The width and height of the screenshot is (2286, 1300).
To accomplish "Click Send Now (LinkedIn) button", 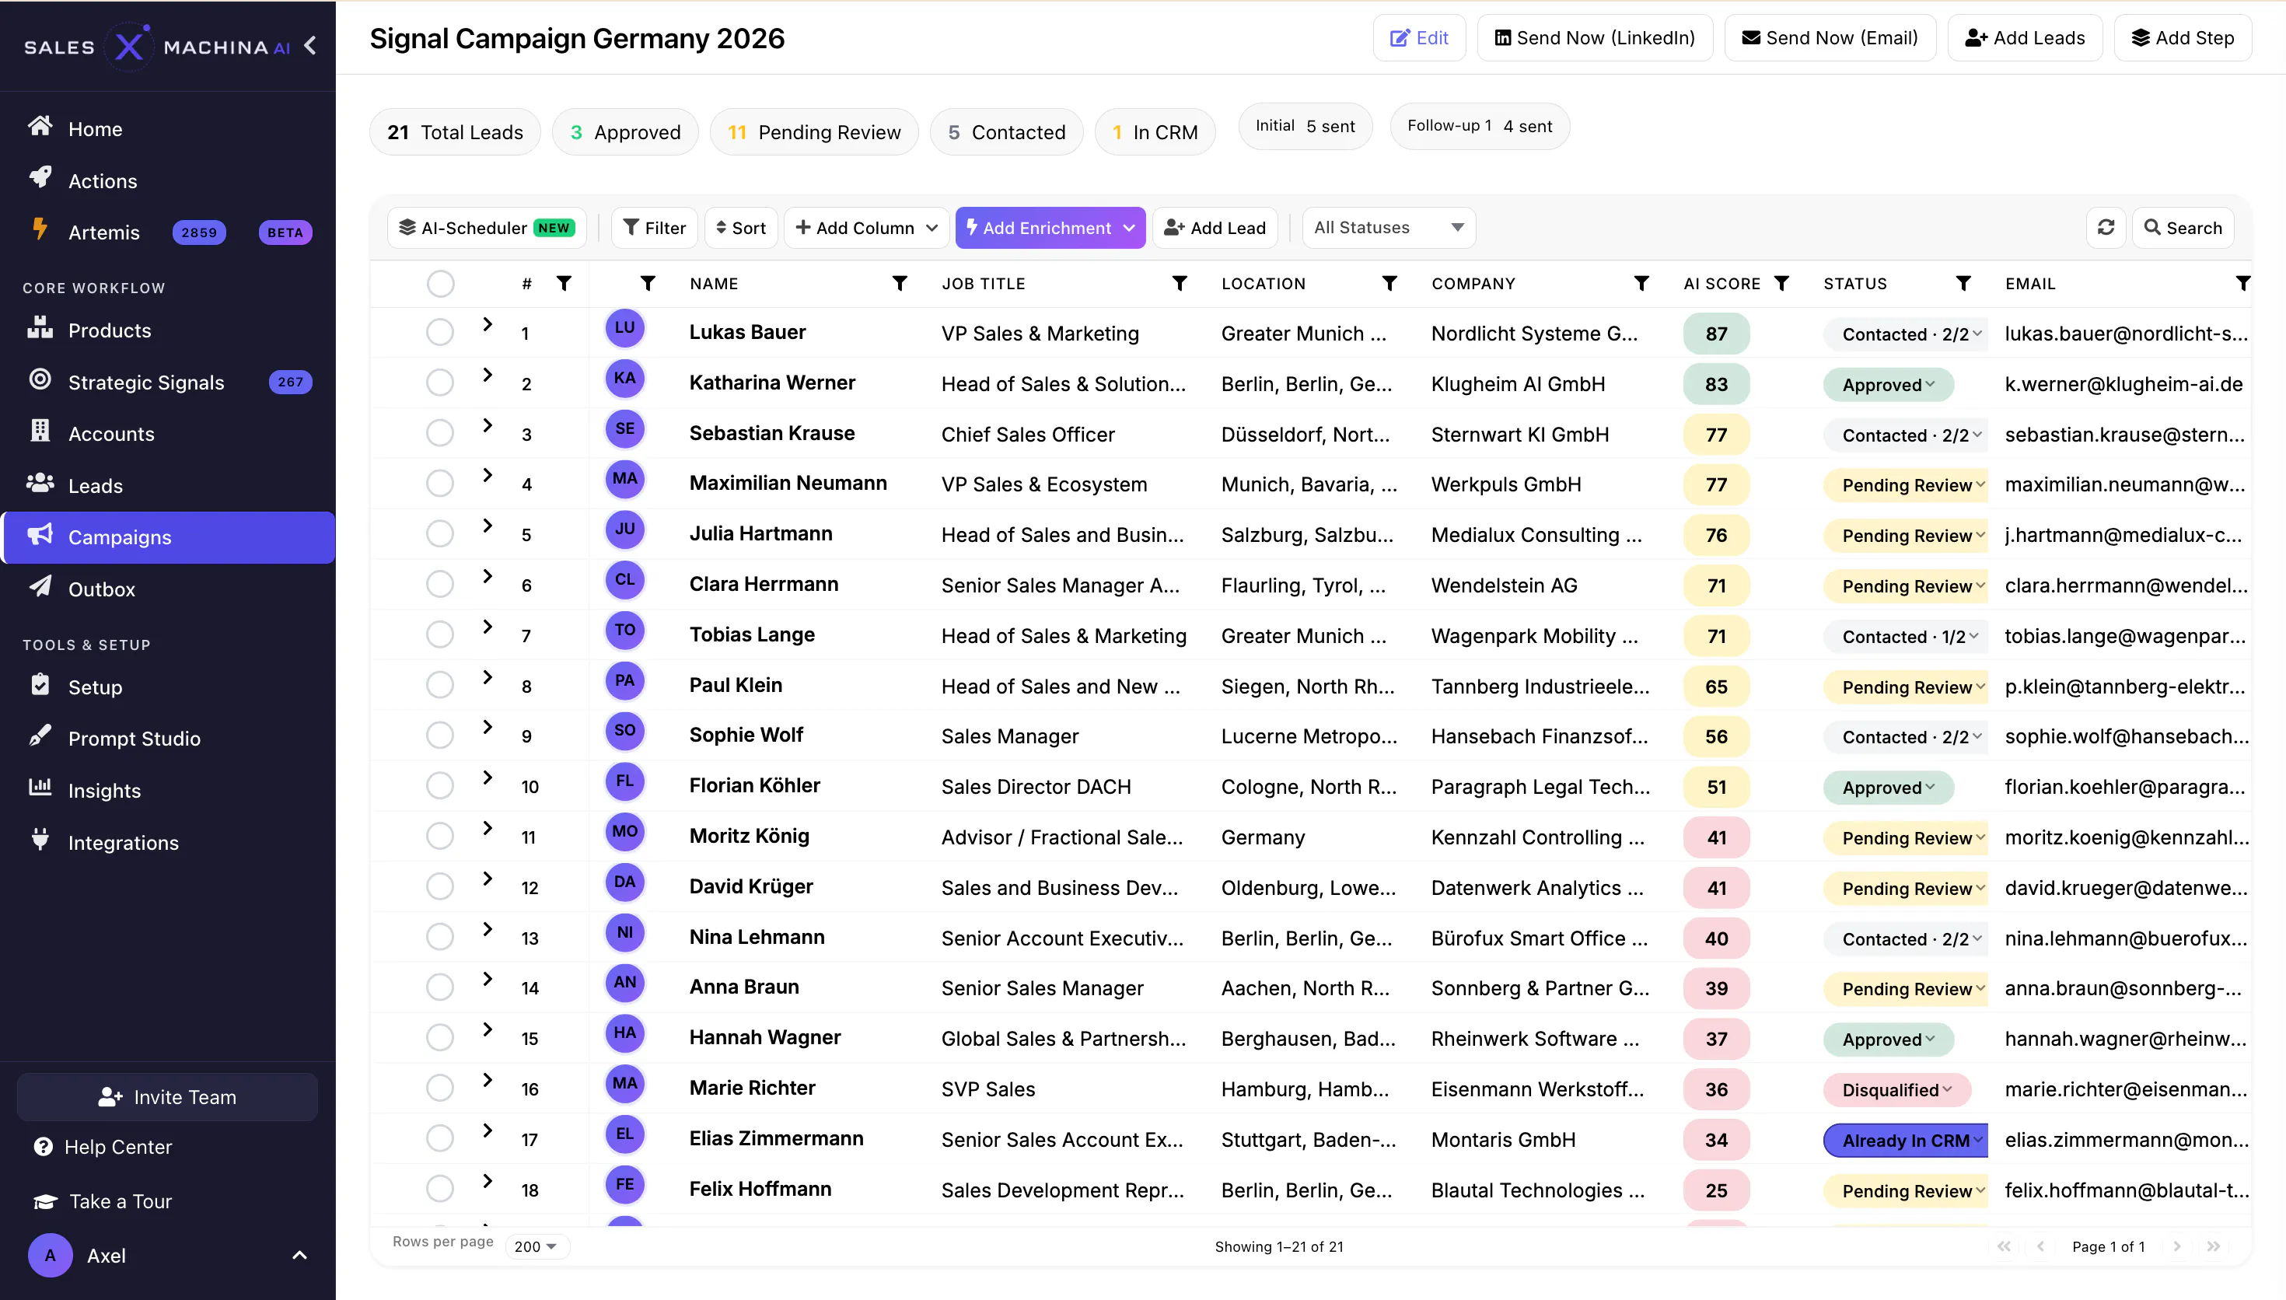I will pos(1595,37).
